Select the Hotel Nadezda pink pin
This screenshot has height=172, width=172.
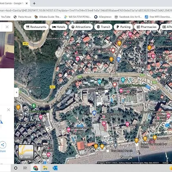pyautogui.click(x=130, y=34)
